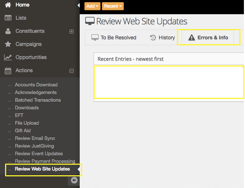
Task: Select Gift Aid under Actions
Action: [x=23, y=131]
